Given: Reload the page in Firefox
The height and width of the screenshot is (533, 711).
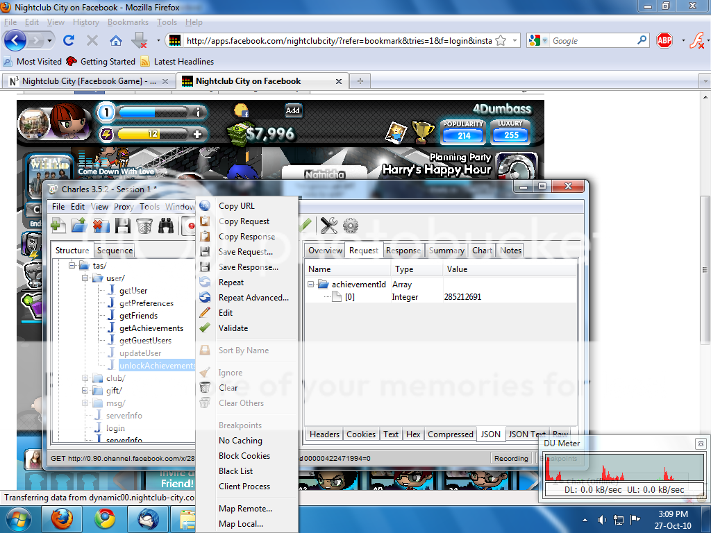Looking at the screenshot, I should (69, 41).
